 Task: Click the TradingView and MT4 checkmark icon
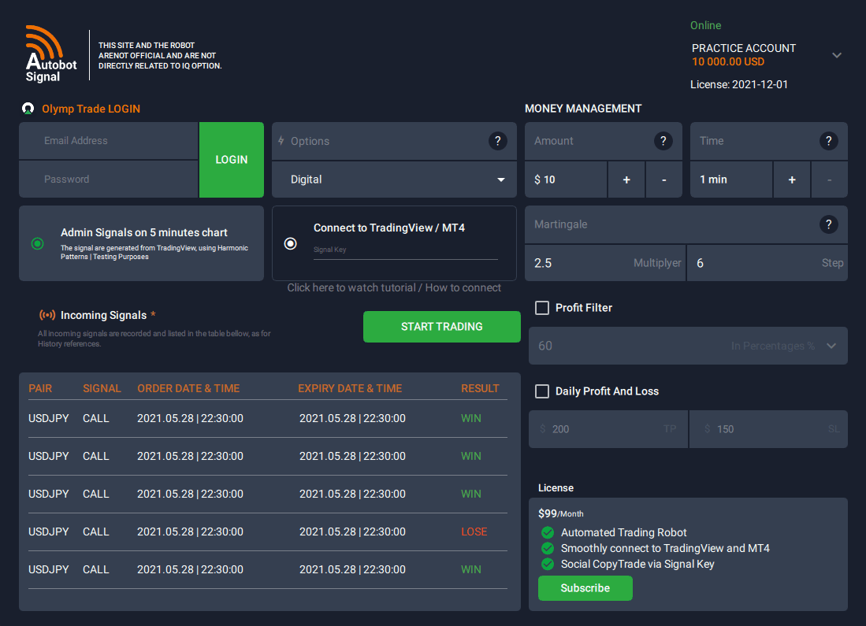(x=548, y=548)
